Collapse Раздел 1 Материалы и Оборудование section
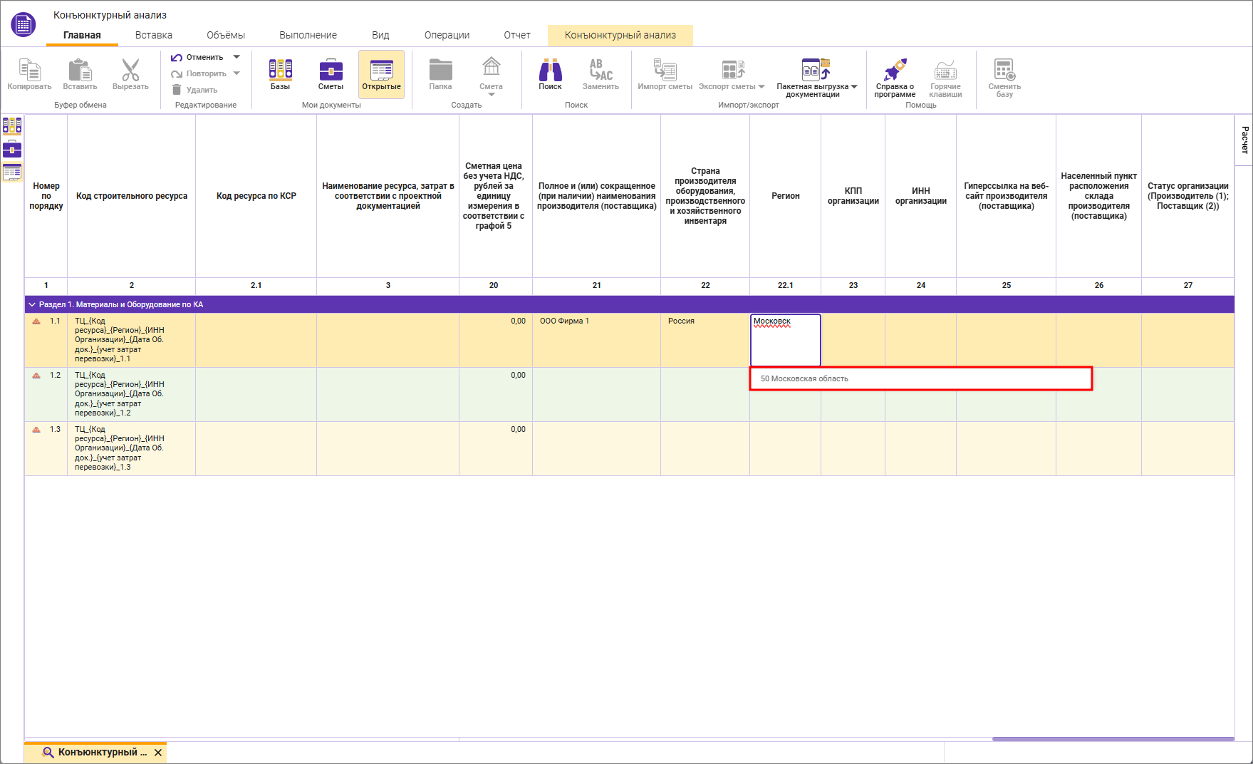Screen dimensions: 1253x764 pyautogui.click(x=31, y=304)
